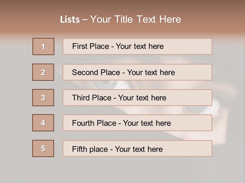
Task: Click "Your Title Text Here" in the heading
Action: pos(136,19)
